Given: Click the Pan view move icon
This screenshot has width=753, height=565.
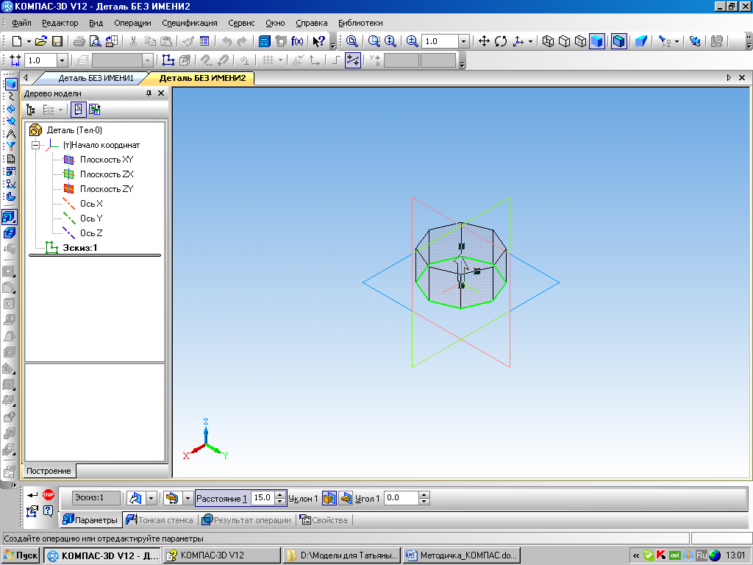Looking at the screenshot, I should click(484, 41).
